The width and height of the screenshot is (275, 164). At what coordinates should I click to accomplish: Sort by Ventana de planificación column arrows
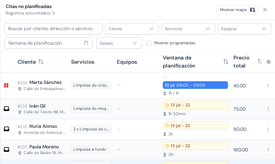226,61
